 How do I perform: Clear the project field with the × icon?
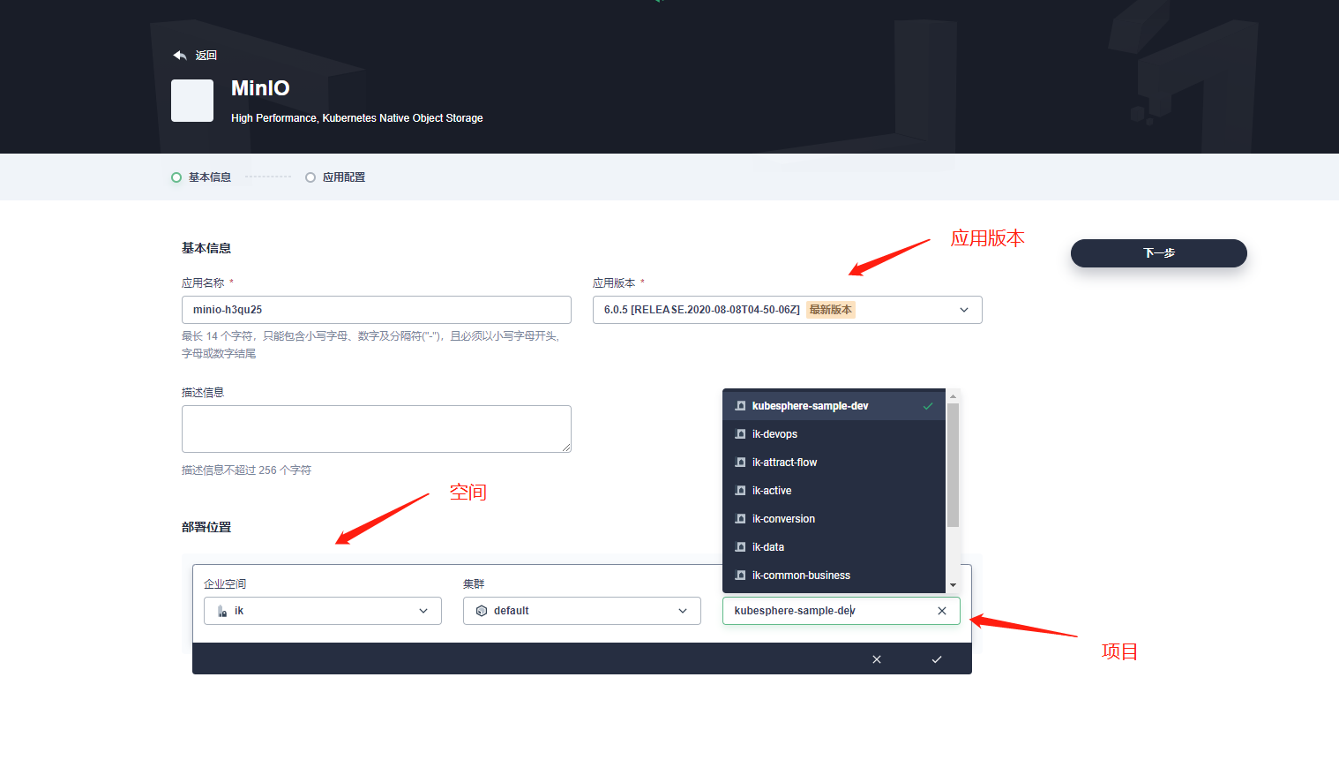click(941, 610)
